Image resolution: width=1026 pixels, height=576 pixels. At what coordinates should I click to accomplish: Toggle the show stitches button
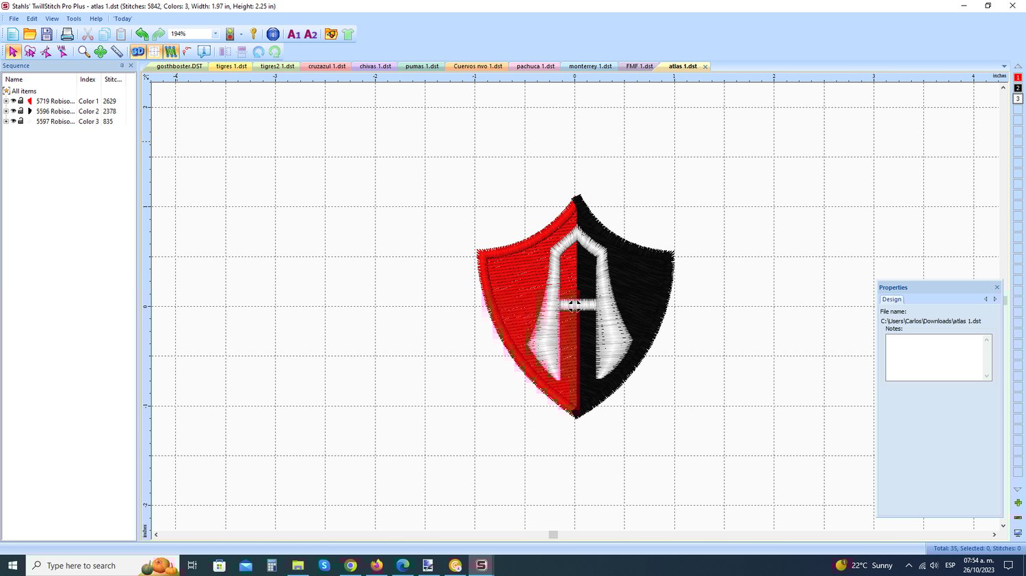coord(171,51)
